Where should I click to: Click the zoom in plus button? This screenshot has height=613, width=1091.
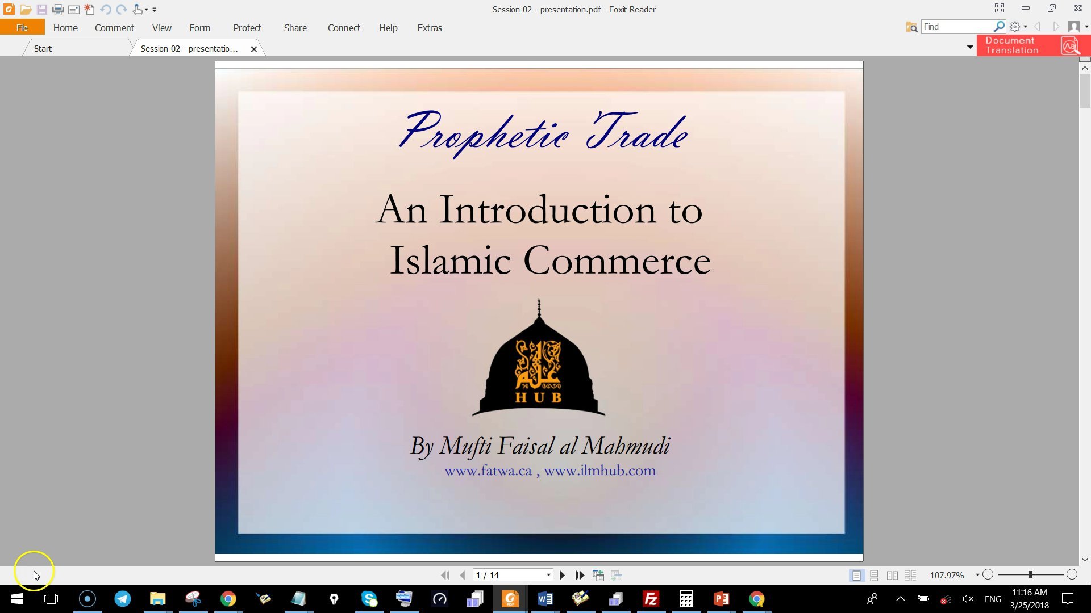1072,574
